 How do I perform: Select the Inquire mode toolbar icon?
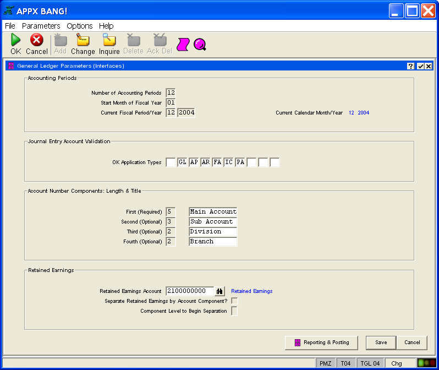pyautogui.click(x=109, y=40)
